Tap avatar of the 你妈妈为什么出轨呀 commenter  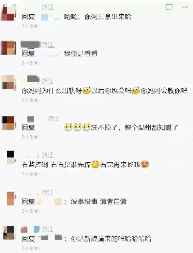click(9, 82)
